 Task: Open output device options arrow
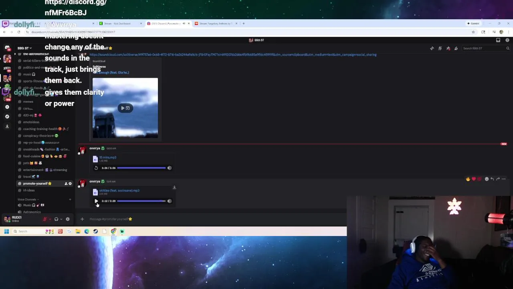pyautogui.click(x=61, y=219)
